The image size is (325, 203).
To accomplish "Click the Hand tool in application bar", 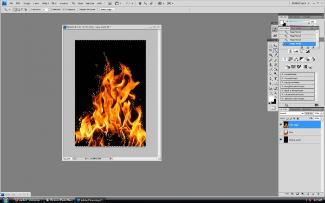I will click(x=140, y=3).
